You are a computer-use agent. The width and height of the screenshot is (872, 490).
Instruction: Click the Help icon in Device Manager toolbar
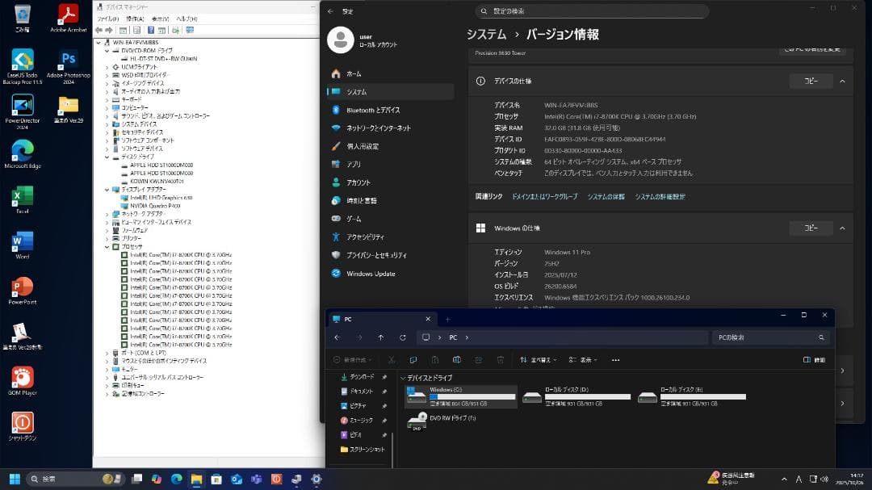tap(150, 31)
